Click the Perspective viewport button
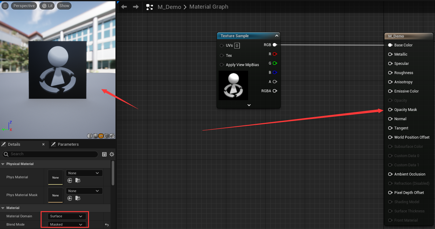 click(24, 6)
